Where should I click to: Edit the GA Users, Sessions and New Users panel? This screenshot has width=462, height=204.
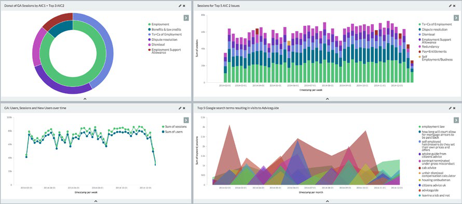point(180,108)
